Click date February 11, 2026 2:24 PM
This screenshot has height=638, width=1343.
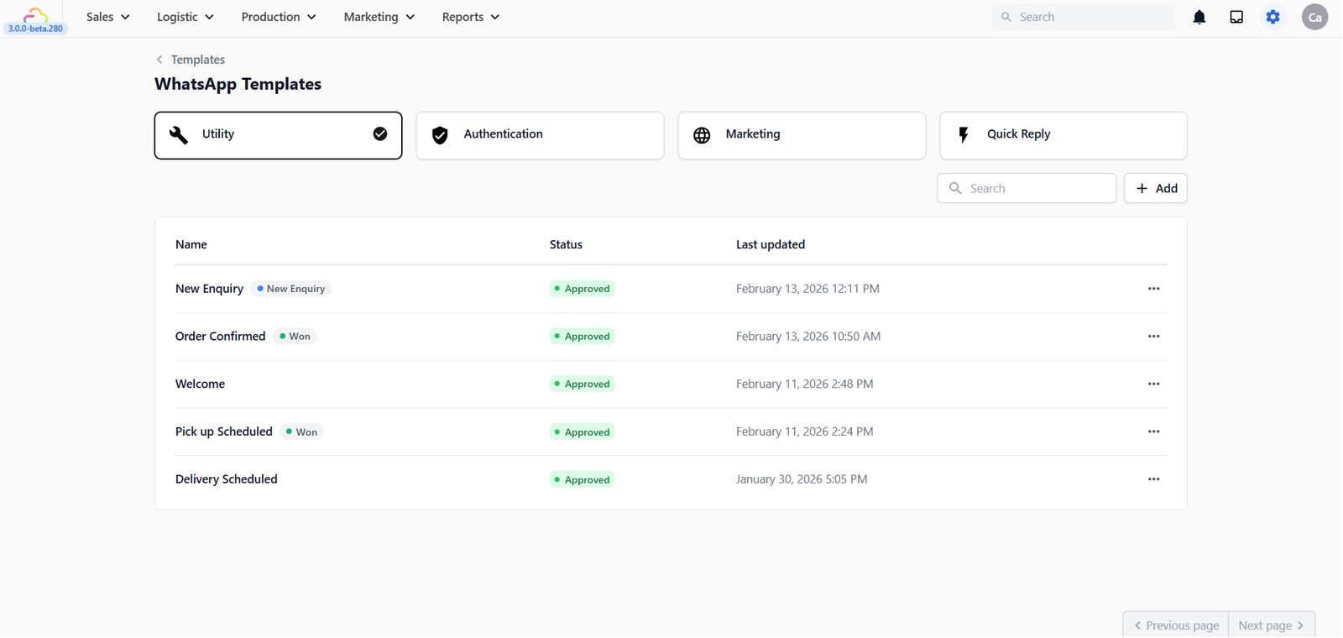(804, 431)
